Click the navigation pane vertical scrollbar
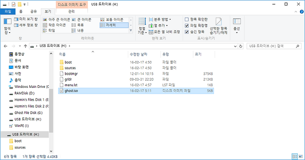The image size is (305, 160). tap(51, 111)
